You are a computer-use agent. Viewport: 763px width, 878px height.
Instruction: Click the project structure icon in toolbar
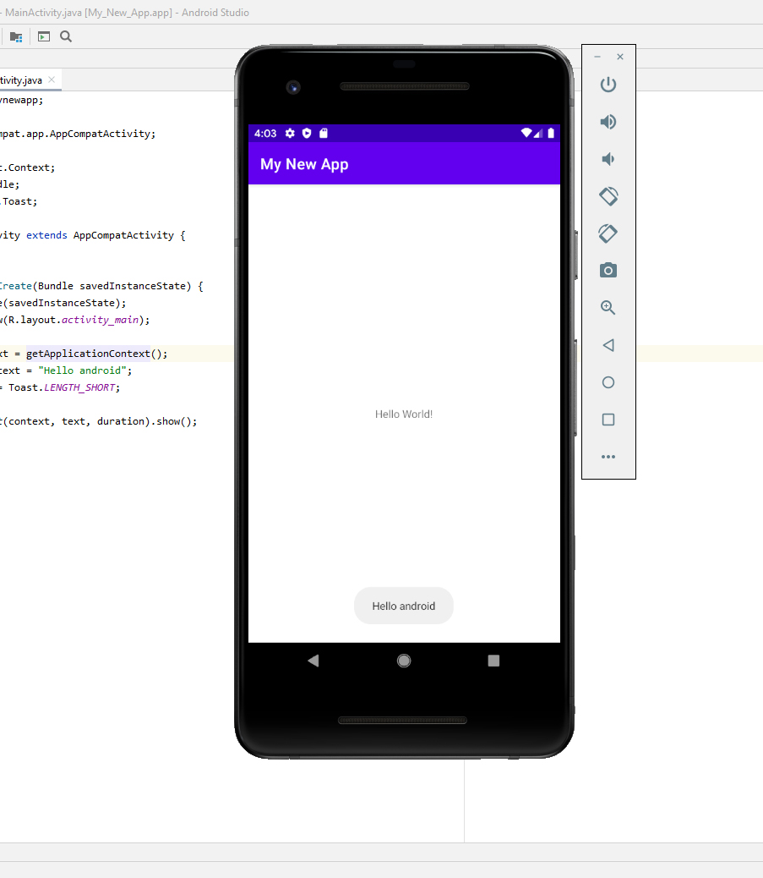16,36
